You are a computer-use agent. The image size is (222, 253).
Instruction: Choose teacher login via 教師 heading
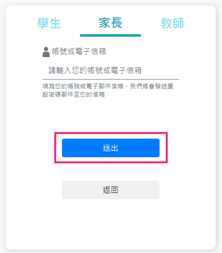pos(172,23)
